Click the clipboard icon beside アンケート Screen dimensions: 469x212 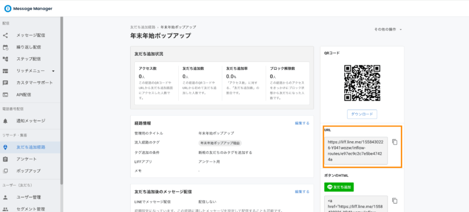5,159
